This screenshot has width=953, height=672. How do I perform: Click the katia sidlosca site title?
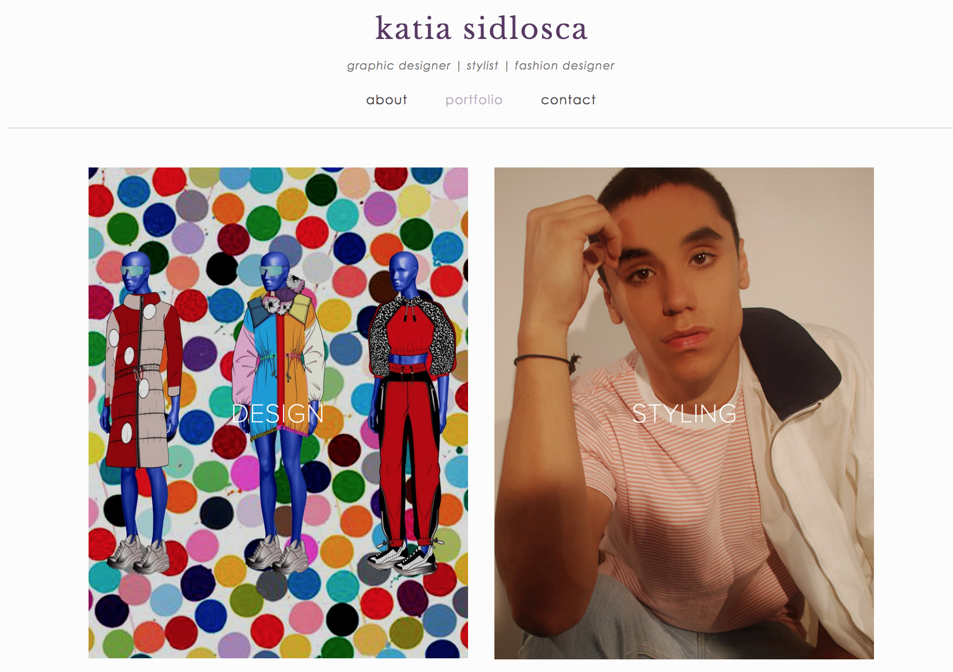[x=481, y=28]
